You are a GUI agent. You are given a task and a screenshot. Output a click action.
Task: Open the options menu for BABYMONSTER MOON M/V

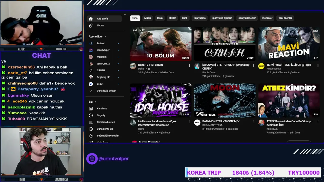point(254,122)
